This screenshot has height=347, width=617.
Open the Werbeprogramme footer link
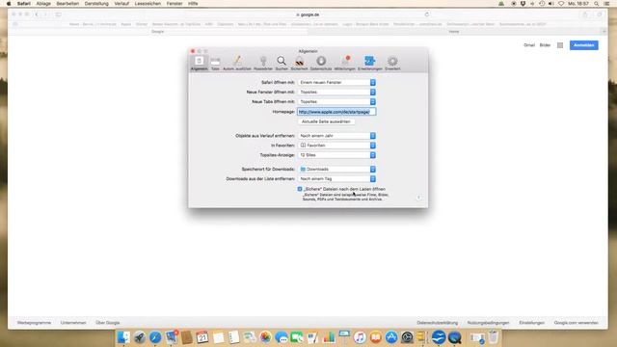pyautogui.click(x=35, y=323)
